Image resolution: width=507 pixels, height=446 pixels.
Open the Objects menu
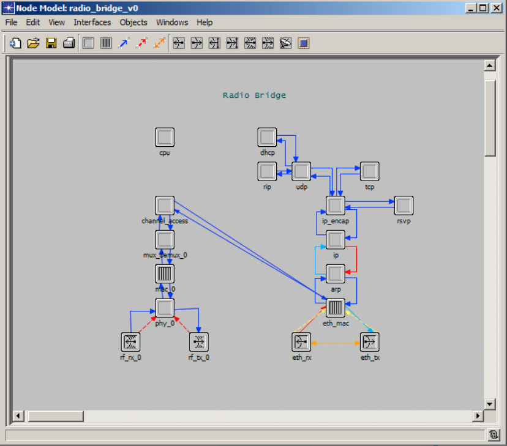click(133, 22)
